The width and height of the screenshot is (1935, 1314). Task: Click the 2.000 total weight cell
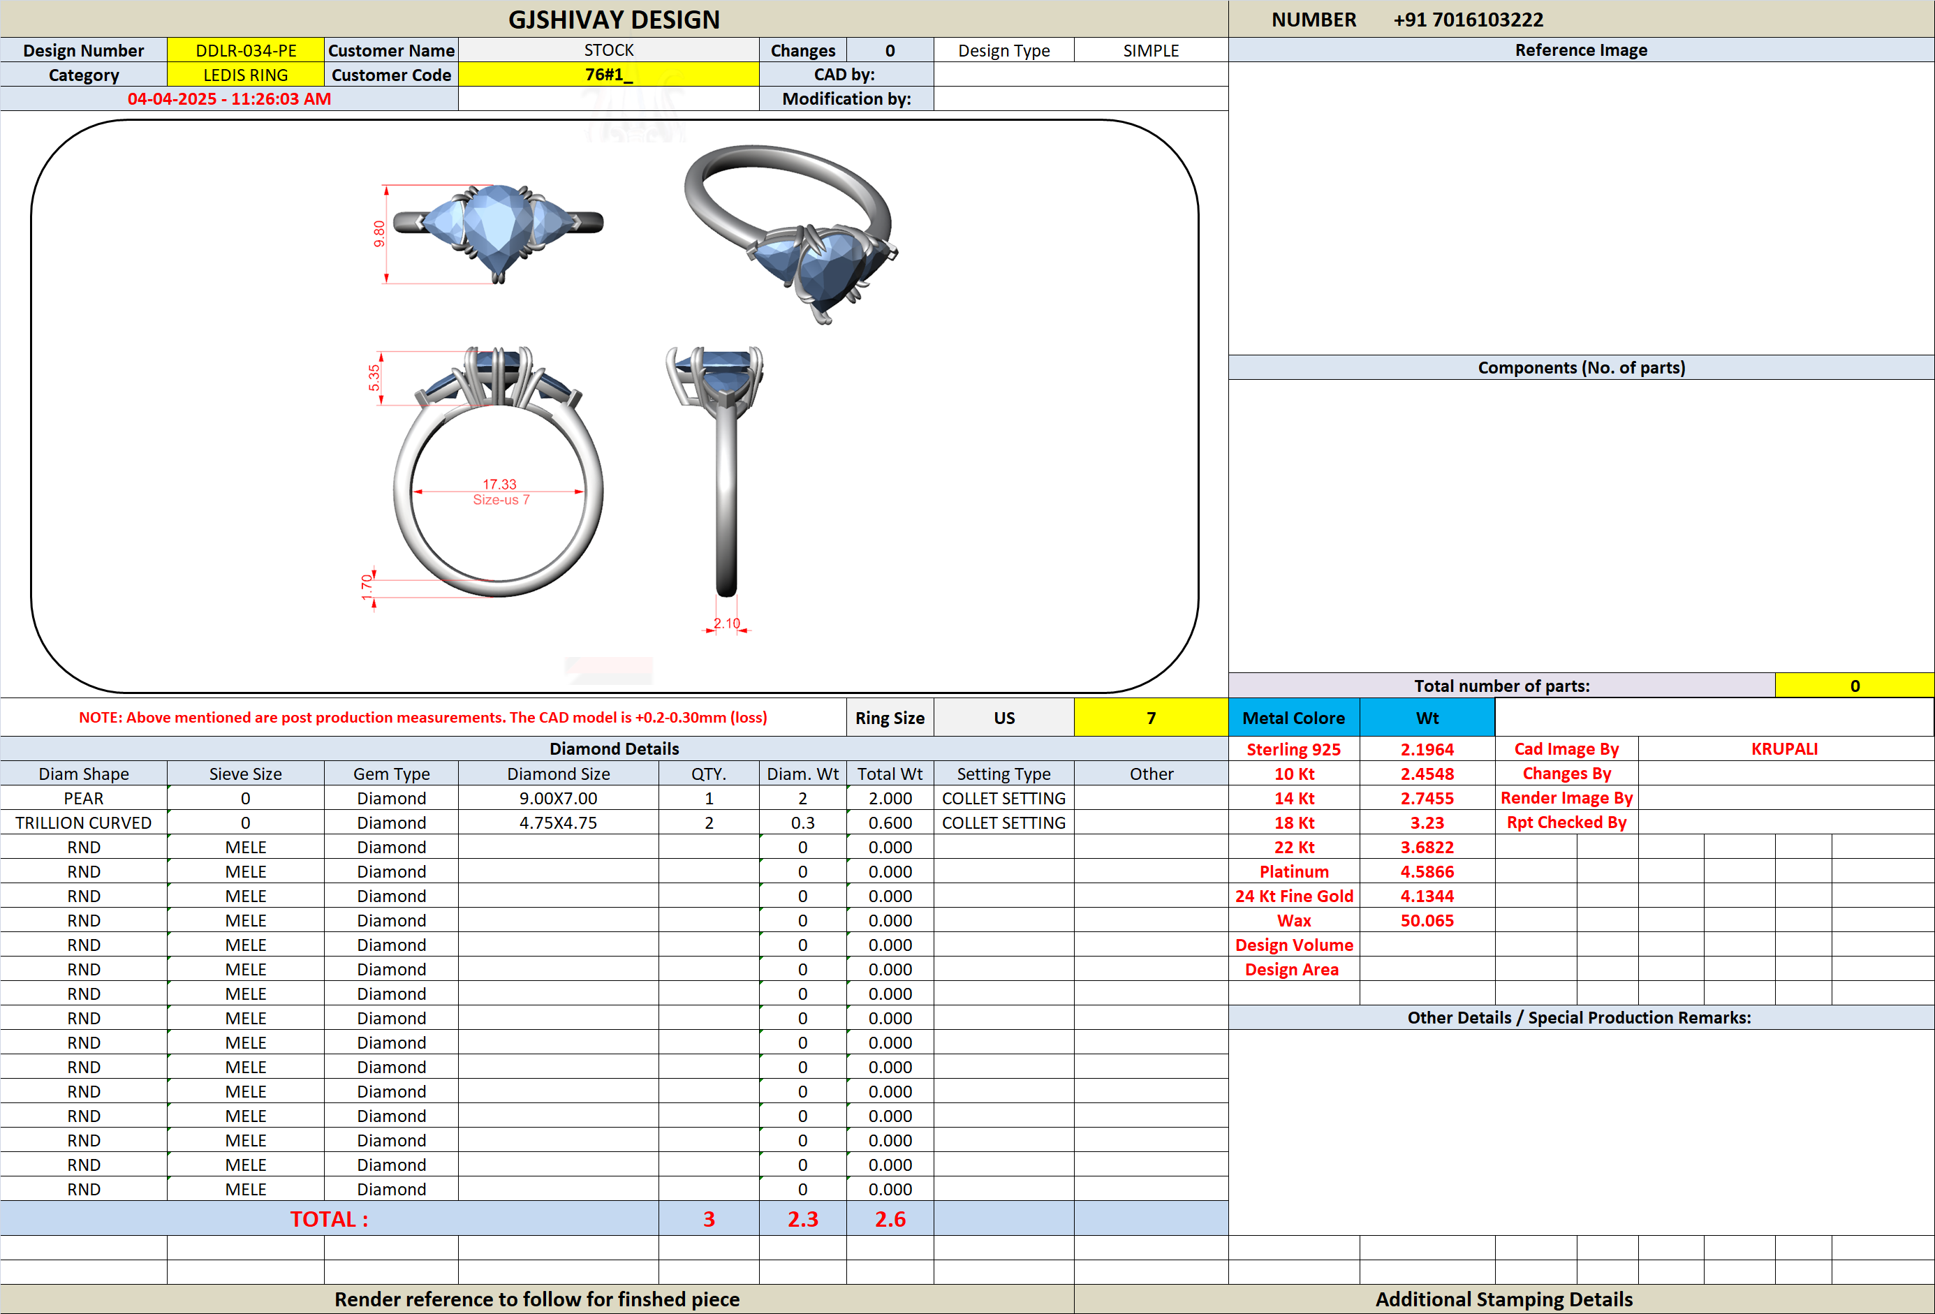890,798
